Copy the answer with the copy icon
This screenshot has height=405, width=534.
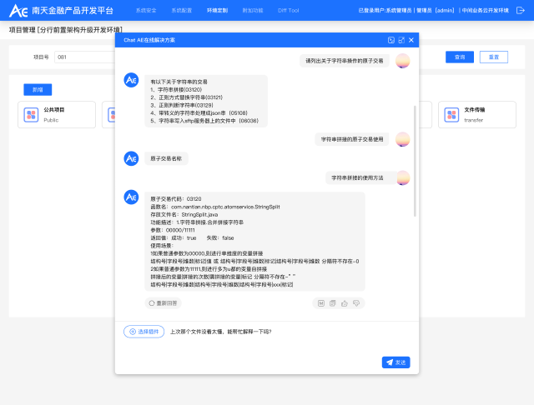pos(333,303)
